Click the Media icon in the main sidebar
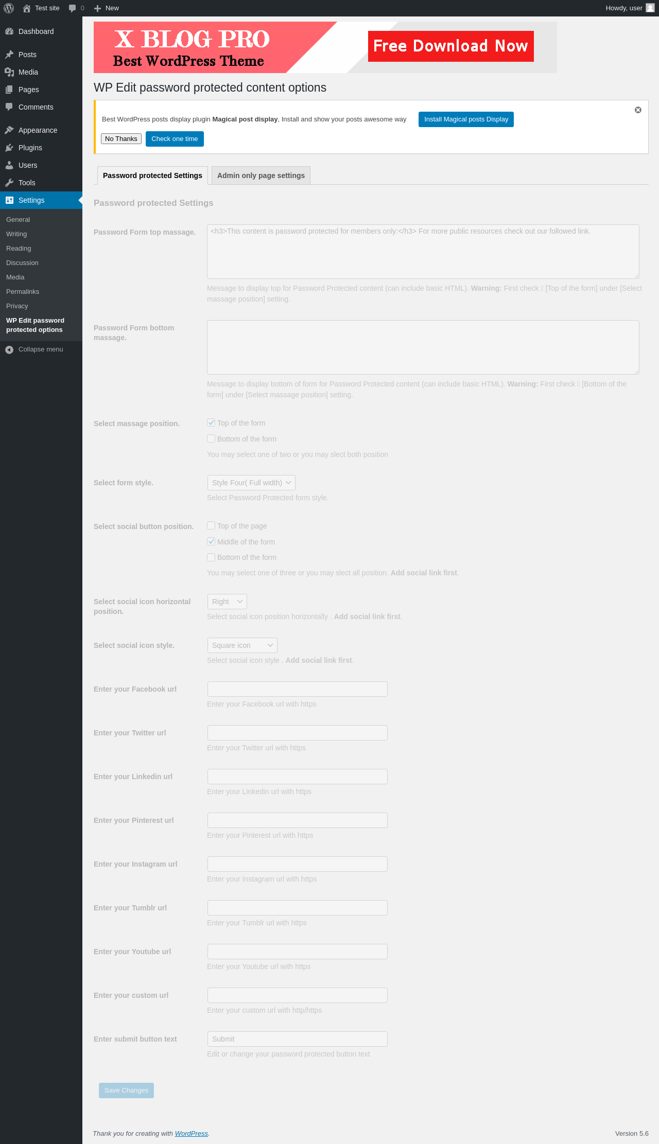 click(9, 72)
